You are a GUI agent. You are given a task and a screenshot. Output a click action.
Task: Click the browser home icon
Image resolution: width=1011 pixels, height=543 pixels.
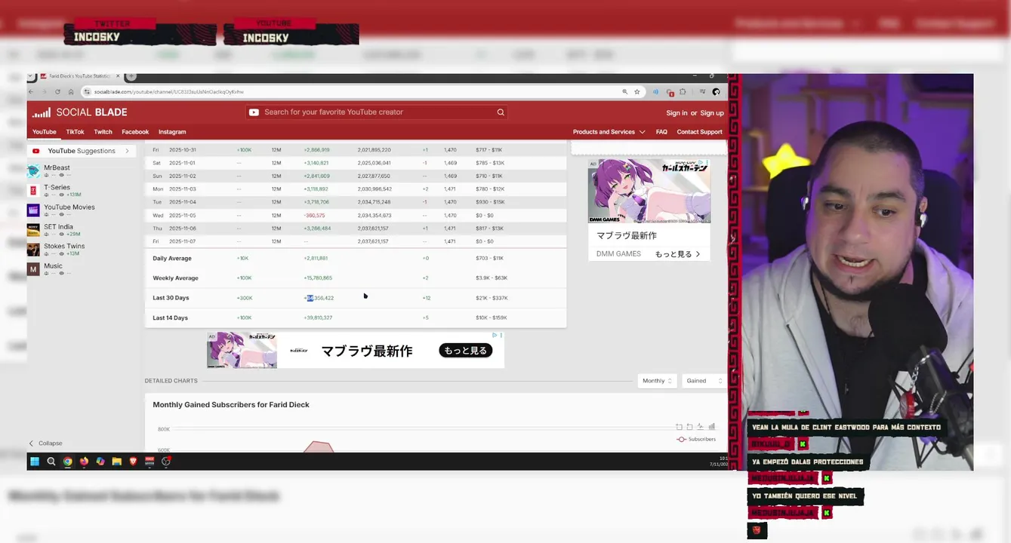[71, 92]
